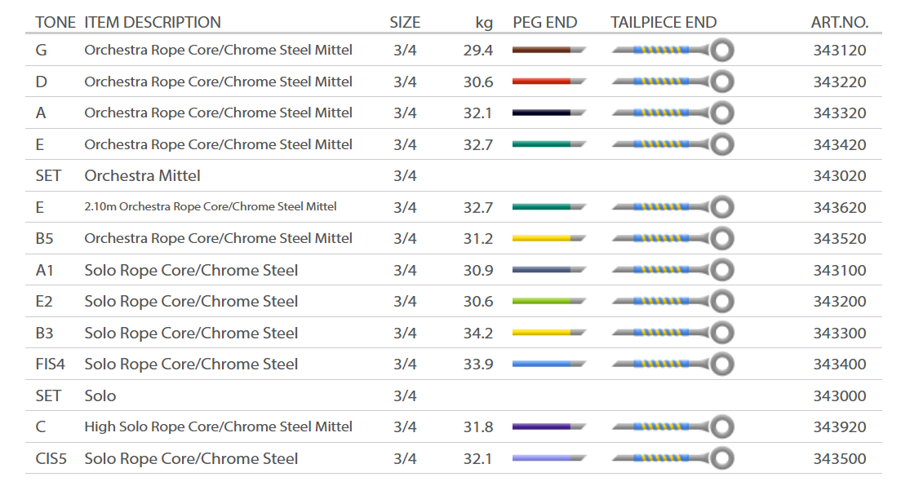The image size is (901, 486).
Task: Click the tailpiece end icon in the B5 row
Action: pyautogui.click(x=672, y=239)
